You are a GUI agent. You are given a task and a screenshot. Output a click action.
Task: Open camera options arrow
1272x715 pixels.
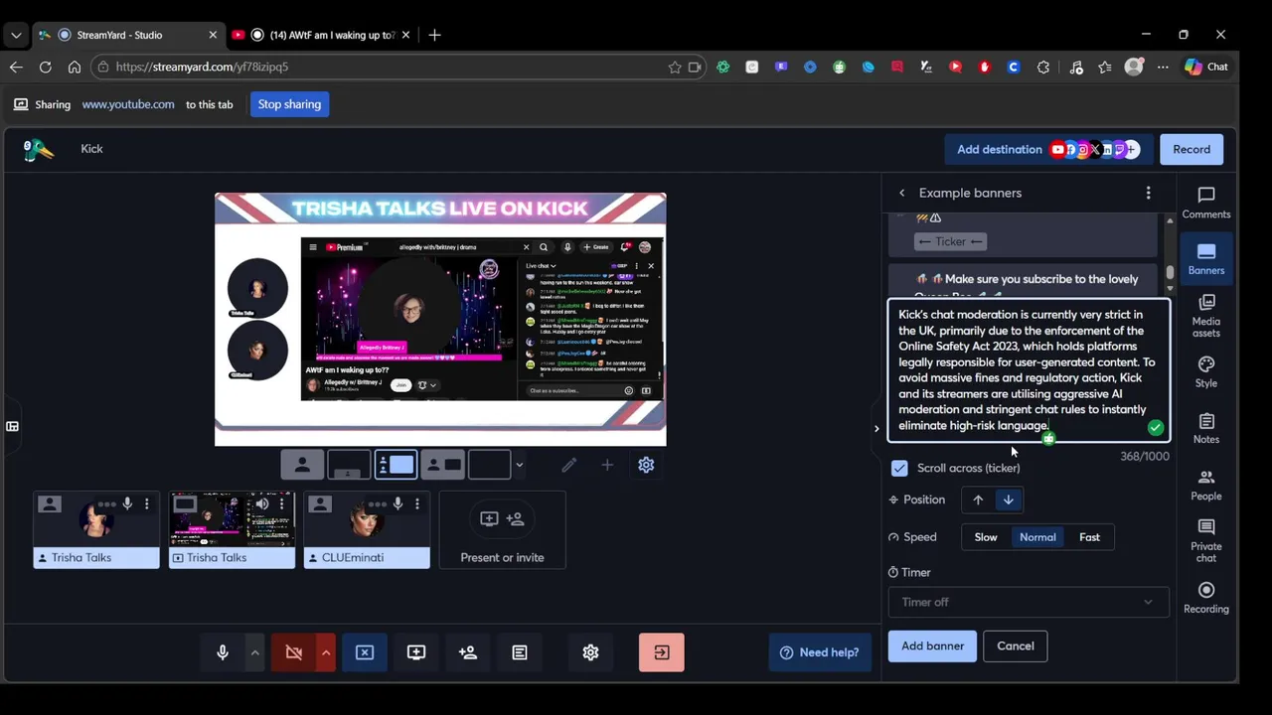point(325,652)
